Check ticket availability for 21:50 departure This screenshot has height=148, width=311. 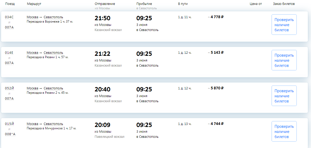(284, 25)
